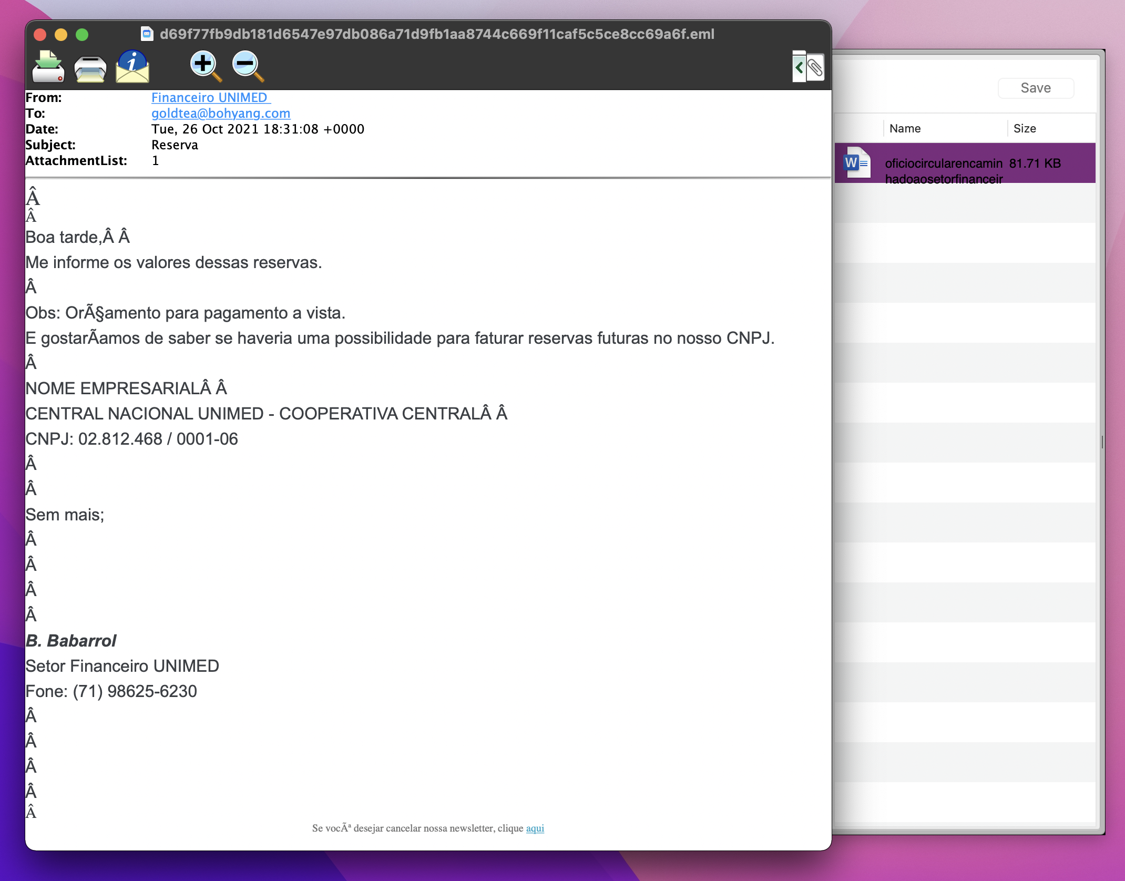Viewport: 1125px width, 881px height.
Task: Close the email window with red button
Action: (40, 35)
